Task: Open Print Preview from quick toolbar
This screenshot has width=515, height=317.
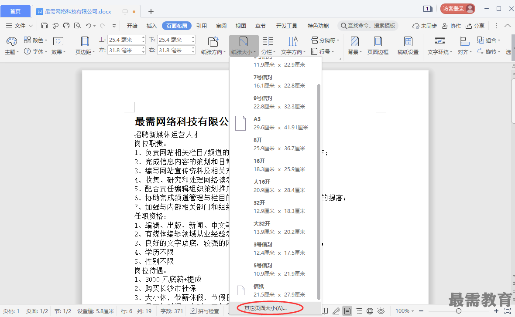Action: 77,26
